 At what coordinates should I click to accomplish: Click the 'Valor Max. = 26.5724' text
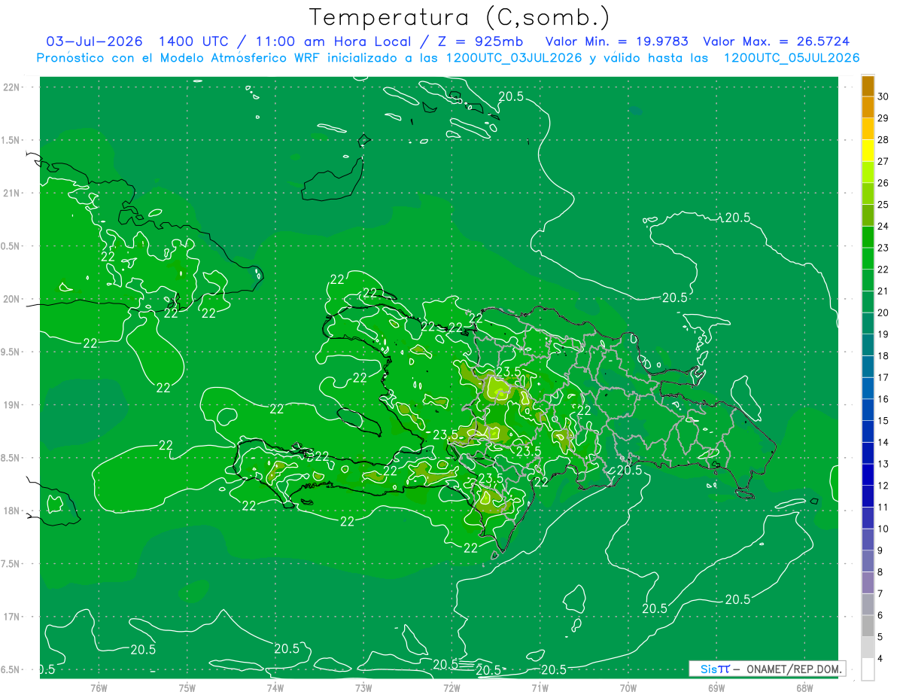click(x=776, y=41)
